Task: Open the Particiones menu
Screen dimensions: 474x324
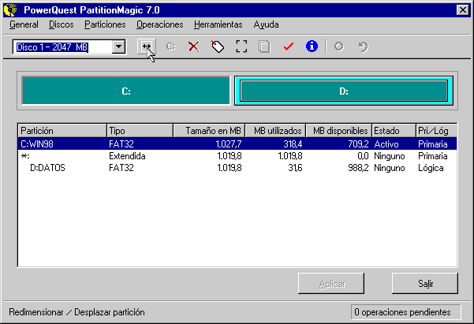Action: [x=105, y=24]
